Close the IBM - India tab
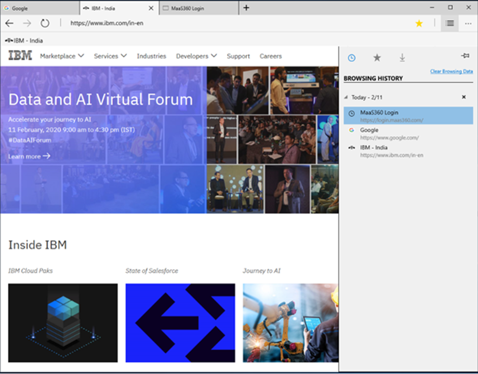Screen dimensions: 478x374 (151, 8)
